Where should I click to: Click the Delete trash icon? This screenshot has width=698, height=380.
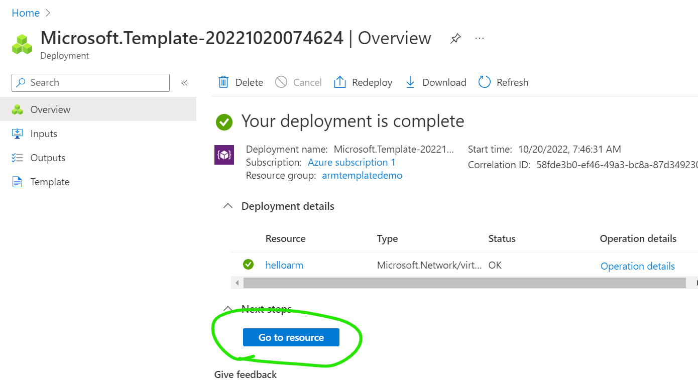pos(223,82)
